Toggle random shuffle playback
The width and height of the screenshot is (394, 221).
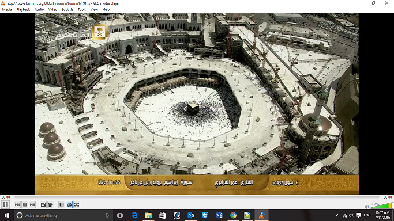pyautogui.click(x=77, y=205)
